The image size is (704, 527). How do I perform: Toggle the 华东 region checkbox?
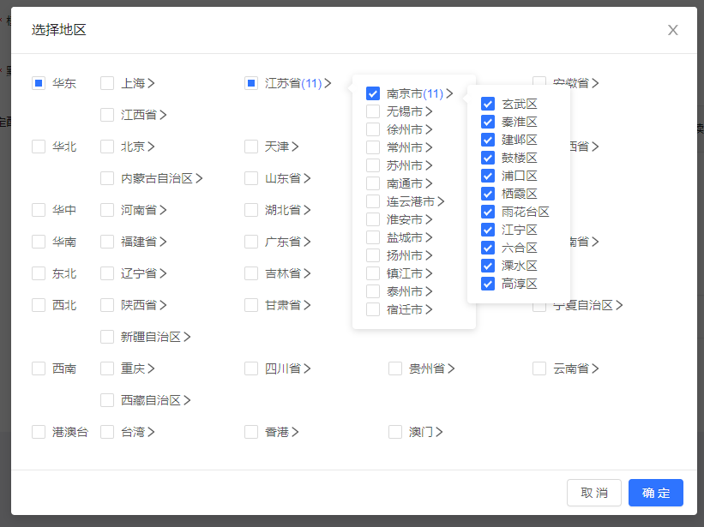(39, 83)
